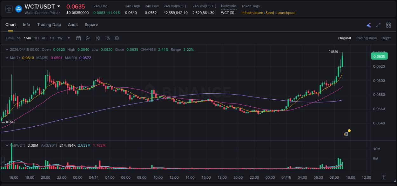Switch to the Square tab
The image size is (397, 186).
(91, 25)
